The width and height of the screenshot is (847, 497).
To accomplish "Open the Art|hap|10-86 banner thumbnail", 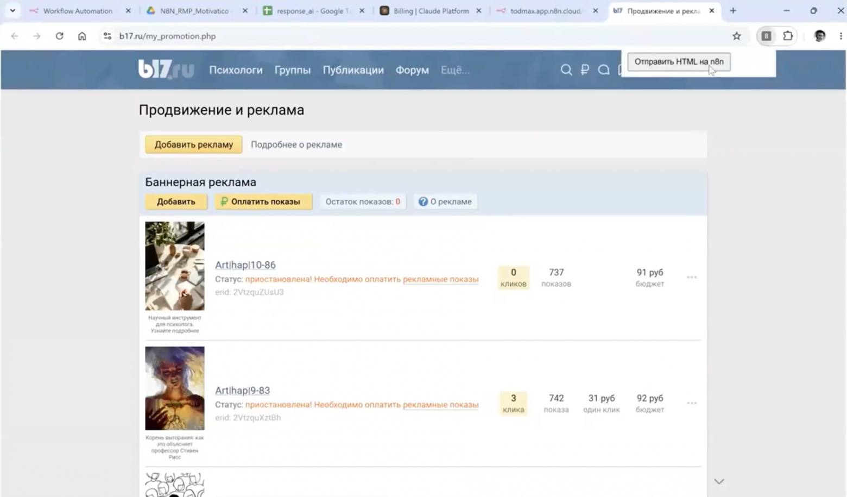I will (x=175, y=266).
